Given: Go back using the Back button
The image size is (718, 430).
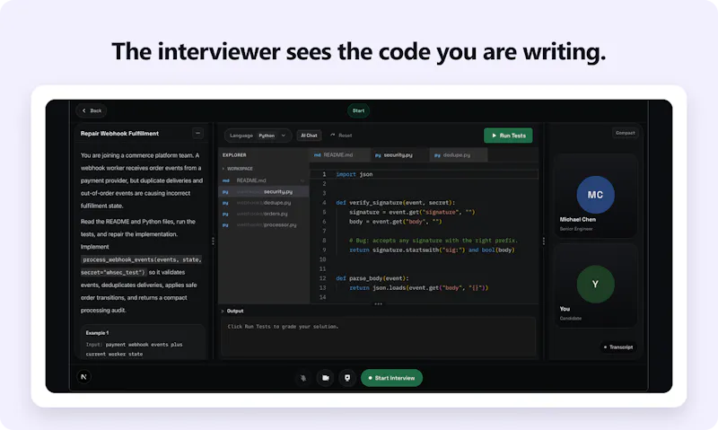Looking at the screenshot, I should pyautogui.click(x=92, y=110).
